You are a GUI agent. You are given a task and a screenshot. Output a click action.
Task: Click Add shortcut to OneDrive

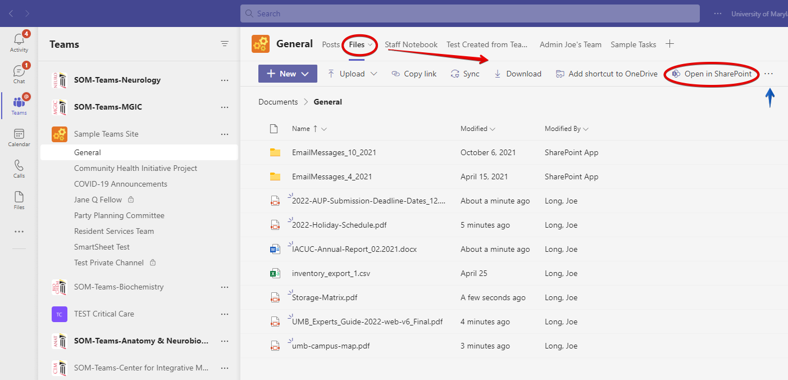pos(606,74)
